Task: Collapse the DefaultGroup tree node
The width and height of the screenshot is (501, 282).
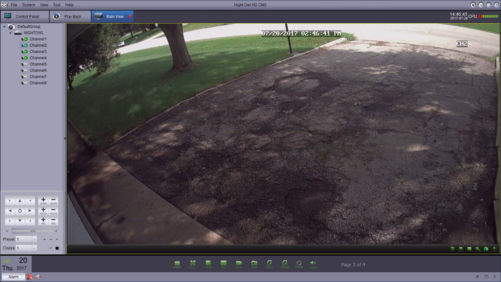Action: pyautogui.click(x=4, y=27)
